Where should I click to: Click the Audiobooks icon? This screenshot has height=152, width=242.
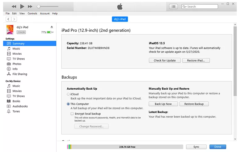9,106
